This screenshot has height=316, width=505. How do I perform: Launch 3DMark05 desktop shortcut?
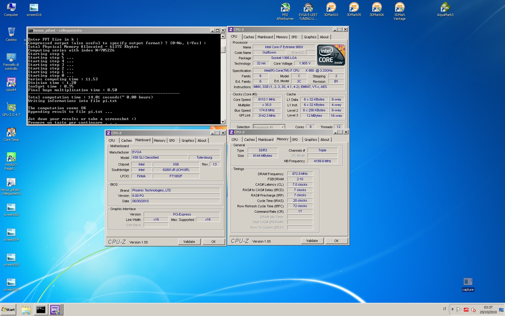(x=354, y=9)
